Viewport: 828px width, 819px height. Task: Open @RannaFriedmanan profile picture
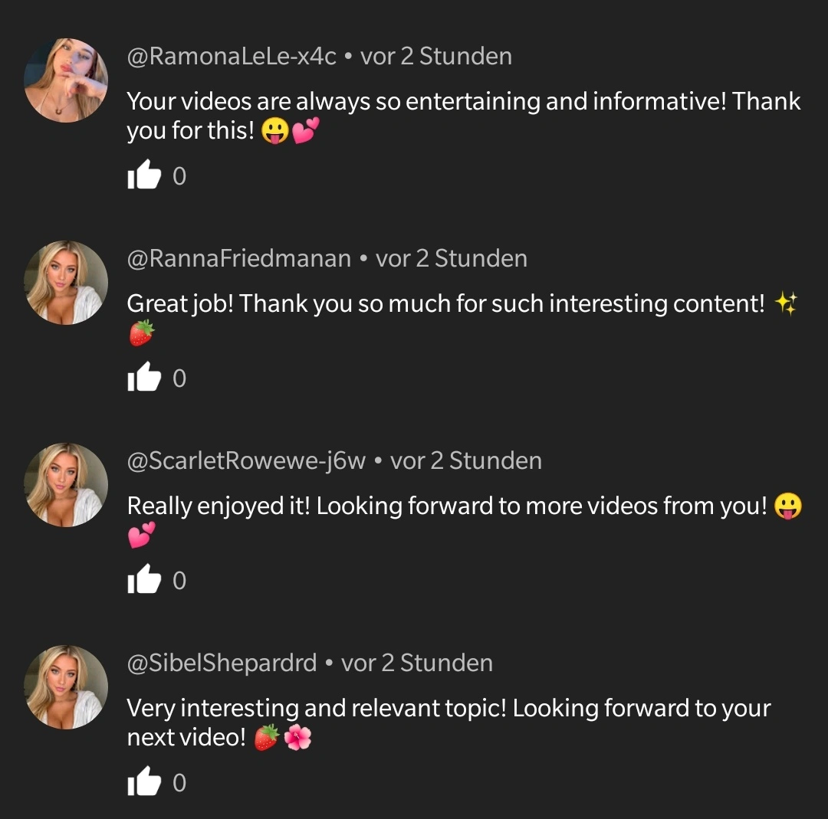(x=66, y=283)
